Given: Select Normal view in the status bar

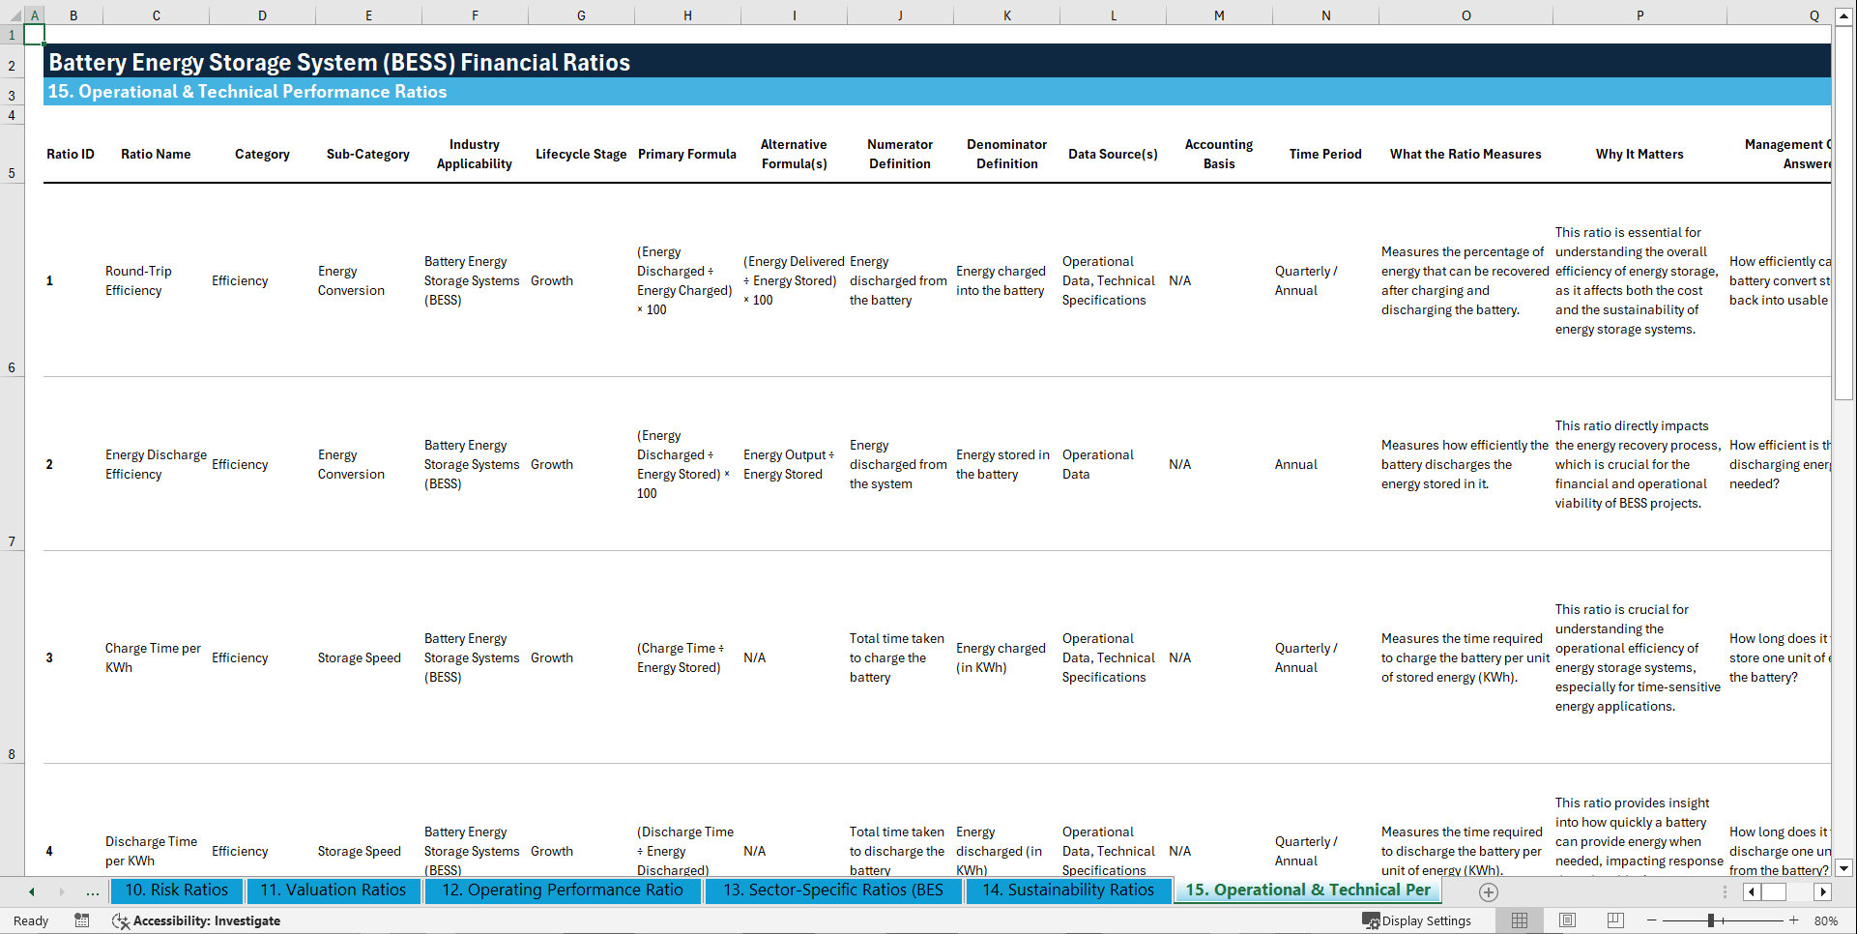Looking at the screenshot, I should coord(1519,920).
